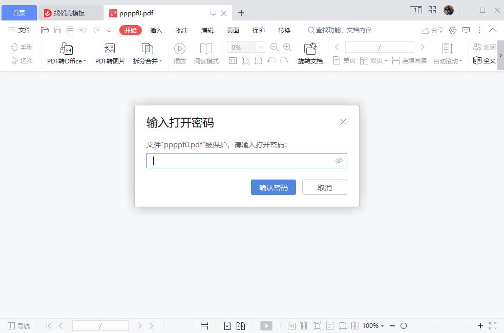Select the 选择 tool
The image size is (504, 333).
[22, 60]
